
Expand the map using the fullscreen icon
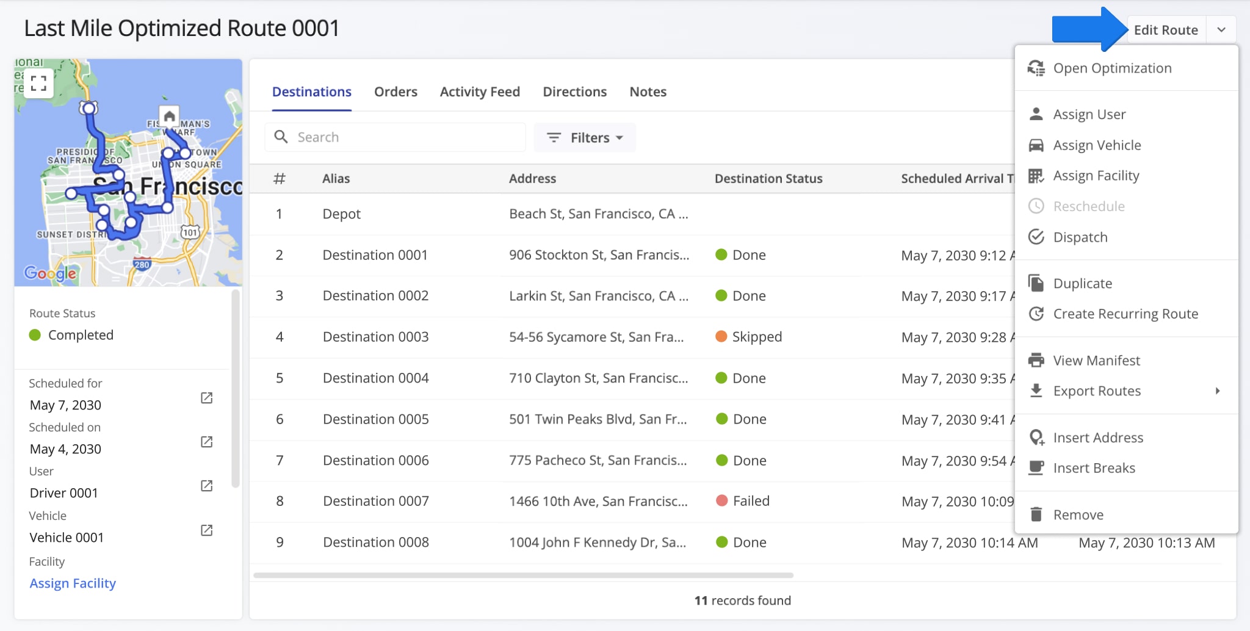[x=38, y=83]
